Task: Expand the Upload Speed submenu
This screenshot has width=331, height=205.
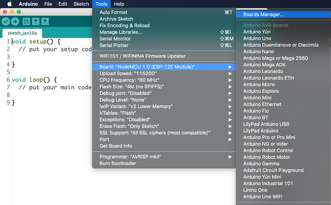Action: tap(164, 74)
